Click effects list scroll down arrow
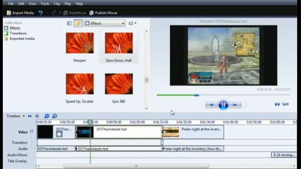The image size is (301, 169). pos(146,108)
